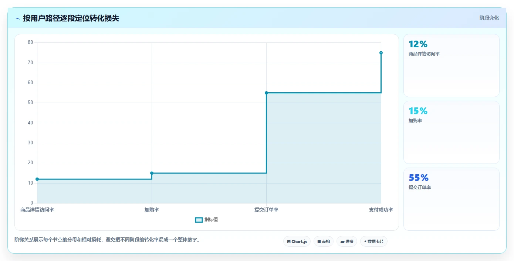514x261 pixels.
Task: Click the footnote text about 阶梯关系
Action: click(108, 240)
